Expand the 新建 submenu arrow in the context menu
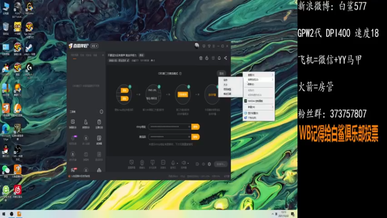The width and height of the screenshot is (387, 218). click(272, 107)
